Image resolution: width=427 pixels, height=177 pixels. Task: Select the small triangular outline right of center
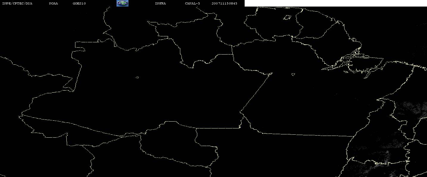(x=293, y=74)
